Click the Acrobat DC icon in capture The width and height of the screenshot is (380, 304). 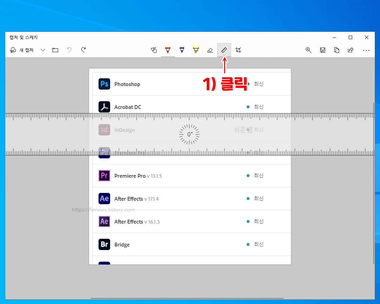[x=104, y=107]
